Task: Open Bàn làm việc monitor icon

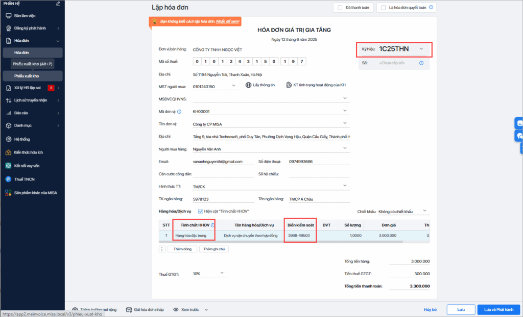Action: [x=9, y=16]
